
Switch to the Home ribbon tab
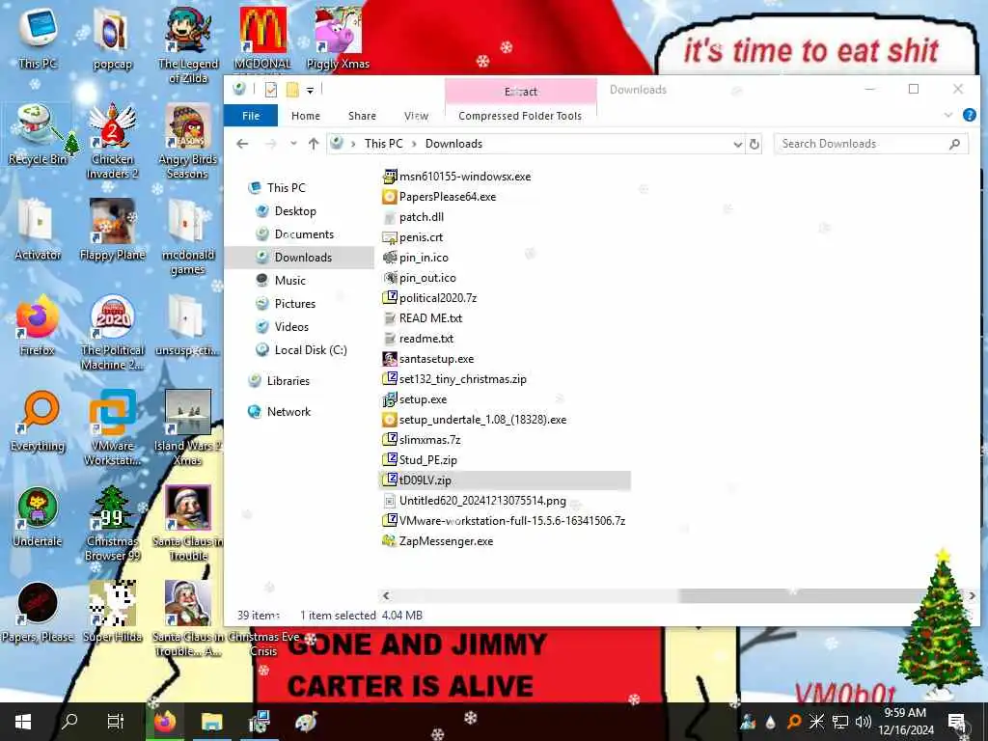tap(306, 116)
